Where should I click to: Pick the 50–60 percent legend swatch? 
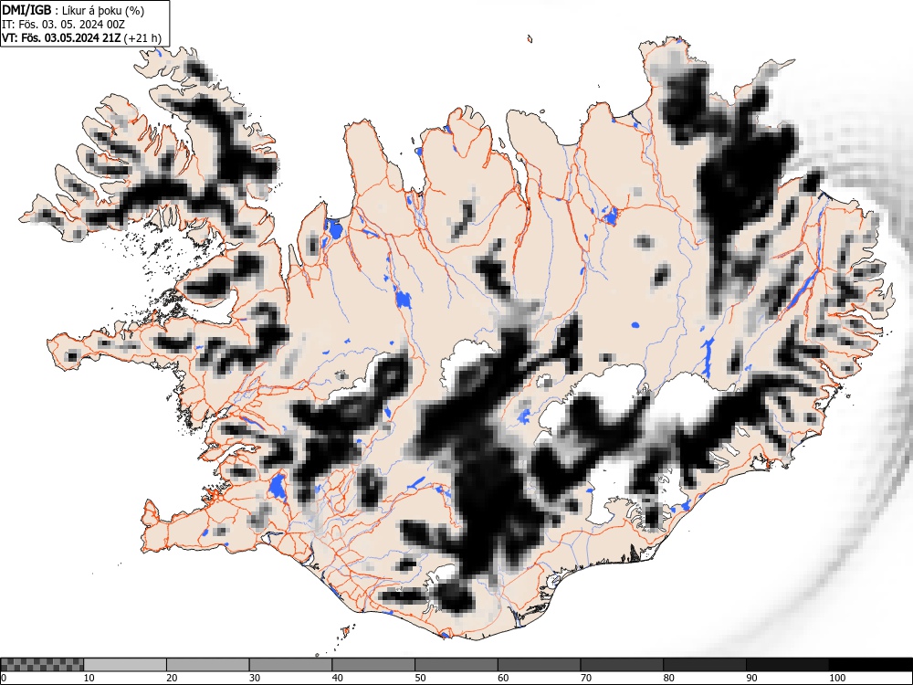tap(456, 665)
